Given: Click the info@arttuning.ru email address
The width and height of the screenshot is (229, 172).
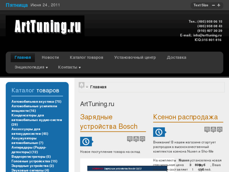Looking at the screenshot, I should [x=207, y=35].
